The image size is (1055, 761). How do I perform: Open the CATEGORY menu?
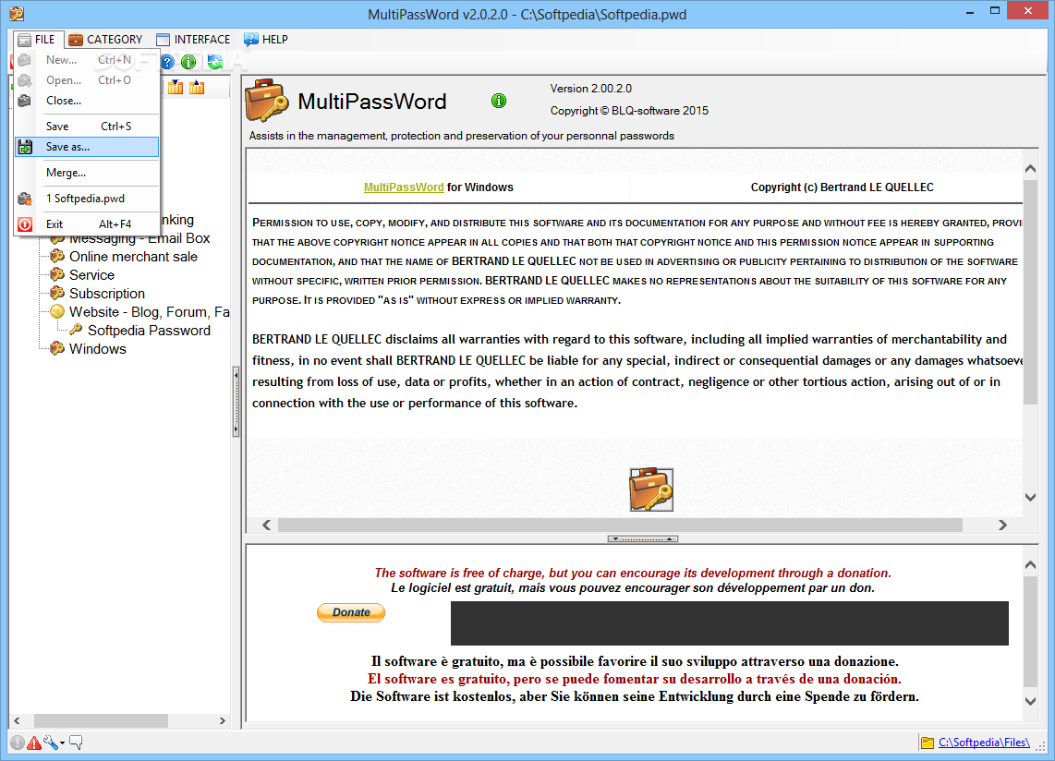105,40
